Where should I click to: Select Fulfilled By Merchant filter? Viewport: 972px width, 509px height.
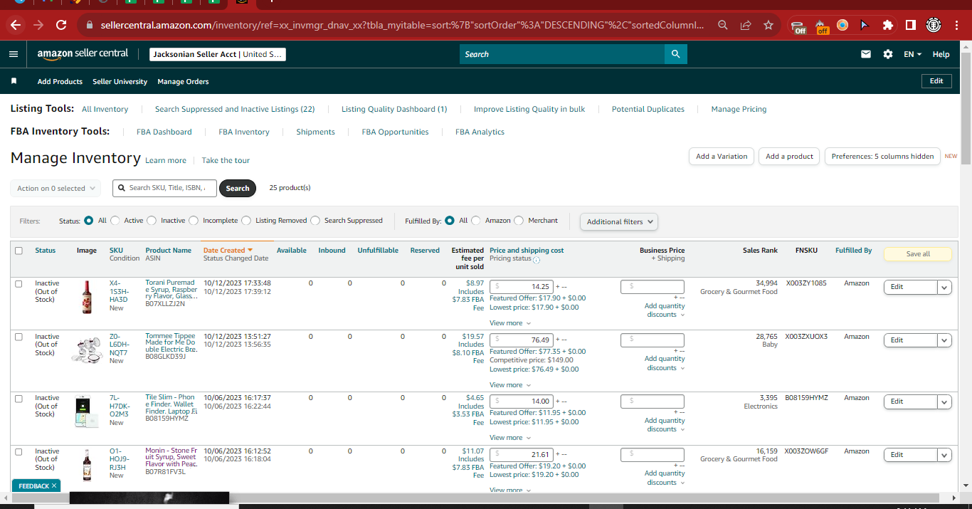pyautogui.click(x=519, y=221)
